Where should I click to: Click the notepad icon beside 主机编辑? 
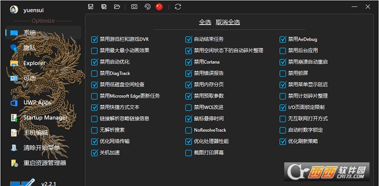14,133
